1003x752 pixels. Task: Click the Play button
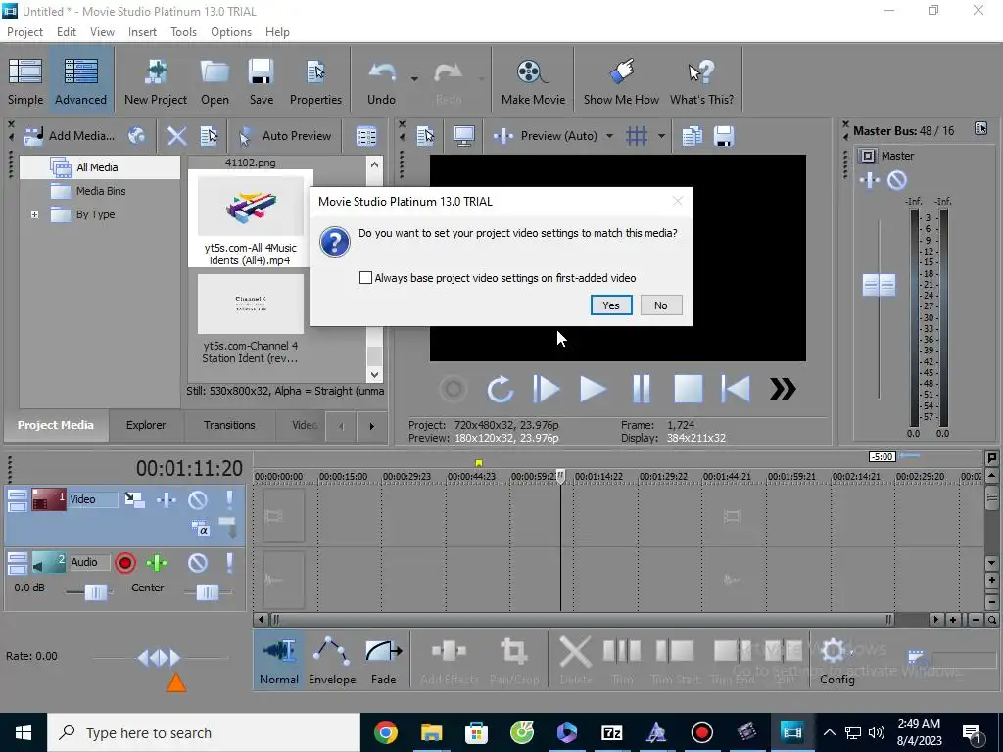(x=593, y=389)
